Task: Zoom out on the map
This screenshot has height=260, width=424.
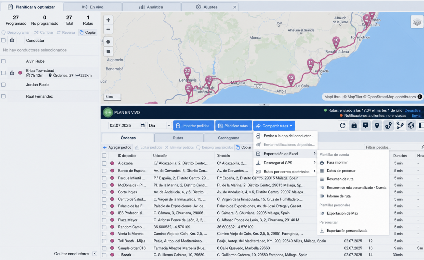Action: (108, 29)
